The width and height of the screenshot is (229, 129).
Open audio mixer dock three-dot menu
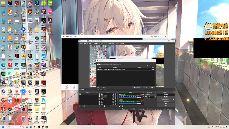pyautogui.click(x=123, y=106)
